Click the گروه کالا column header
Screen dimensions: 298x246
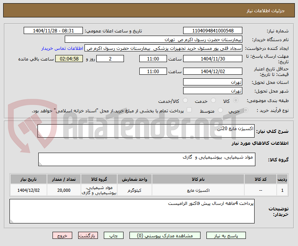[99, 179]
